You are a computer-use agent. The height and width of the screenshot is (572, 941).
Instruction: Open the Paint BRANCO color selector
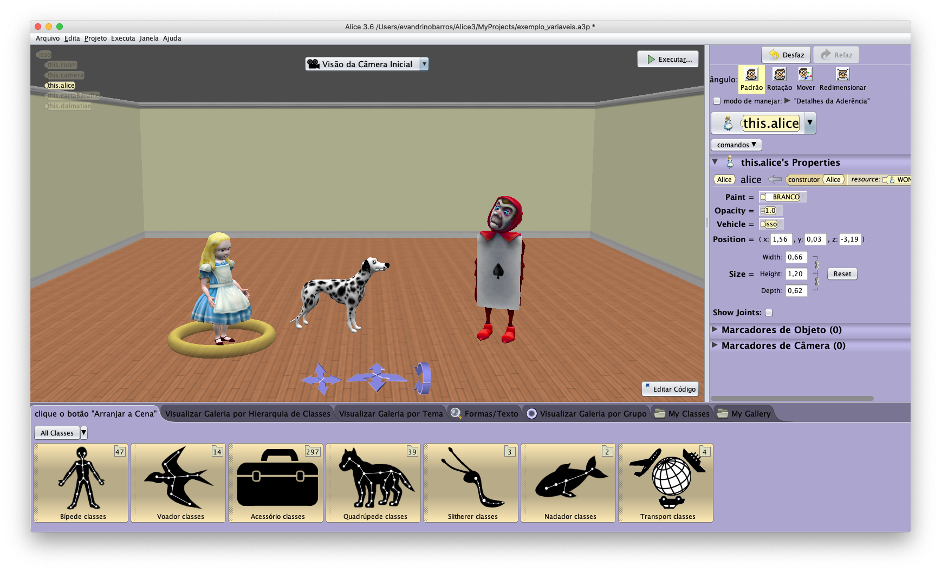[x=783, y=197]
